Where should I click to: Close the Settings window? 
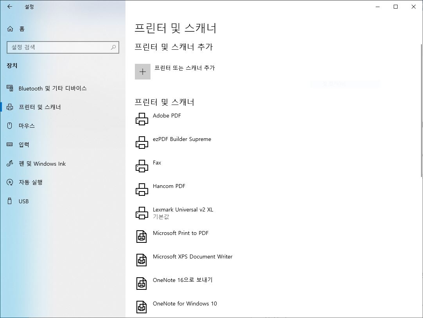[414, 7]
